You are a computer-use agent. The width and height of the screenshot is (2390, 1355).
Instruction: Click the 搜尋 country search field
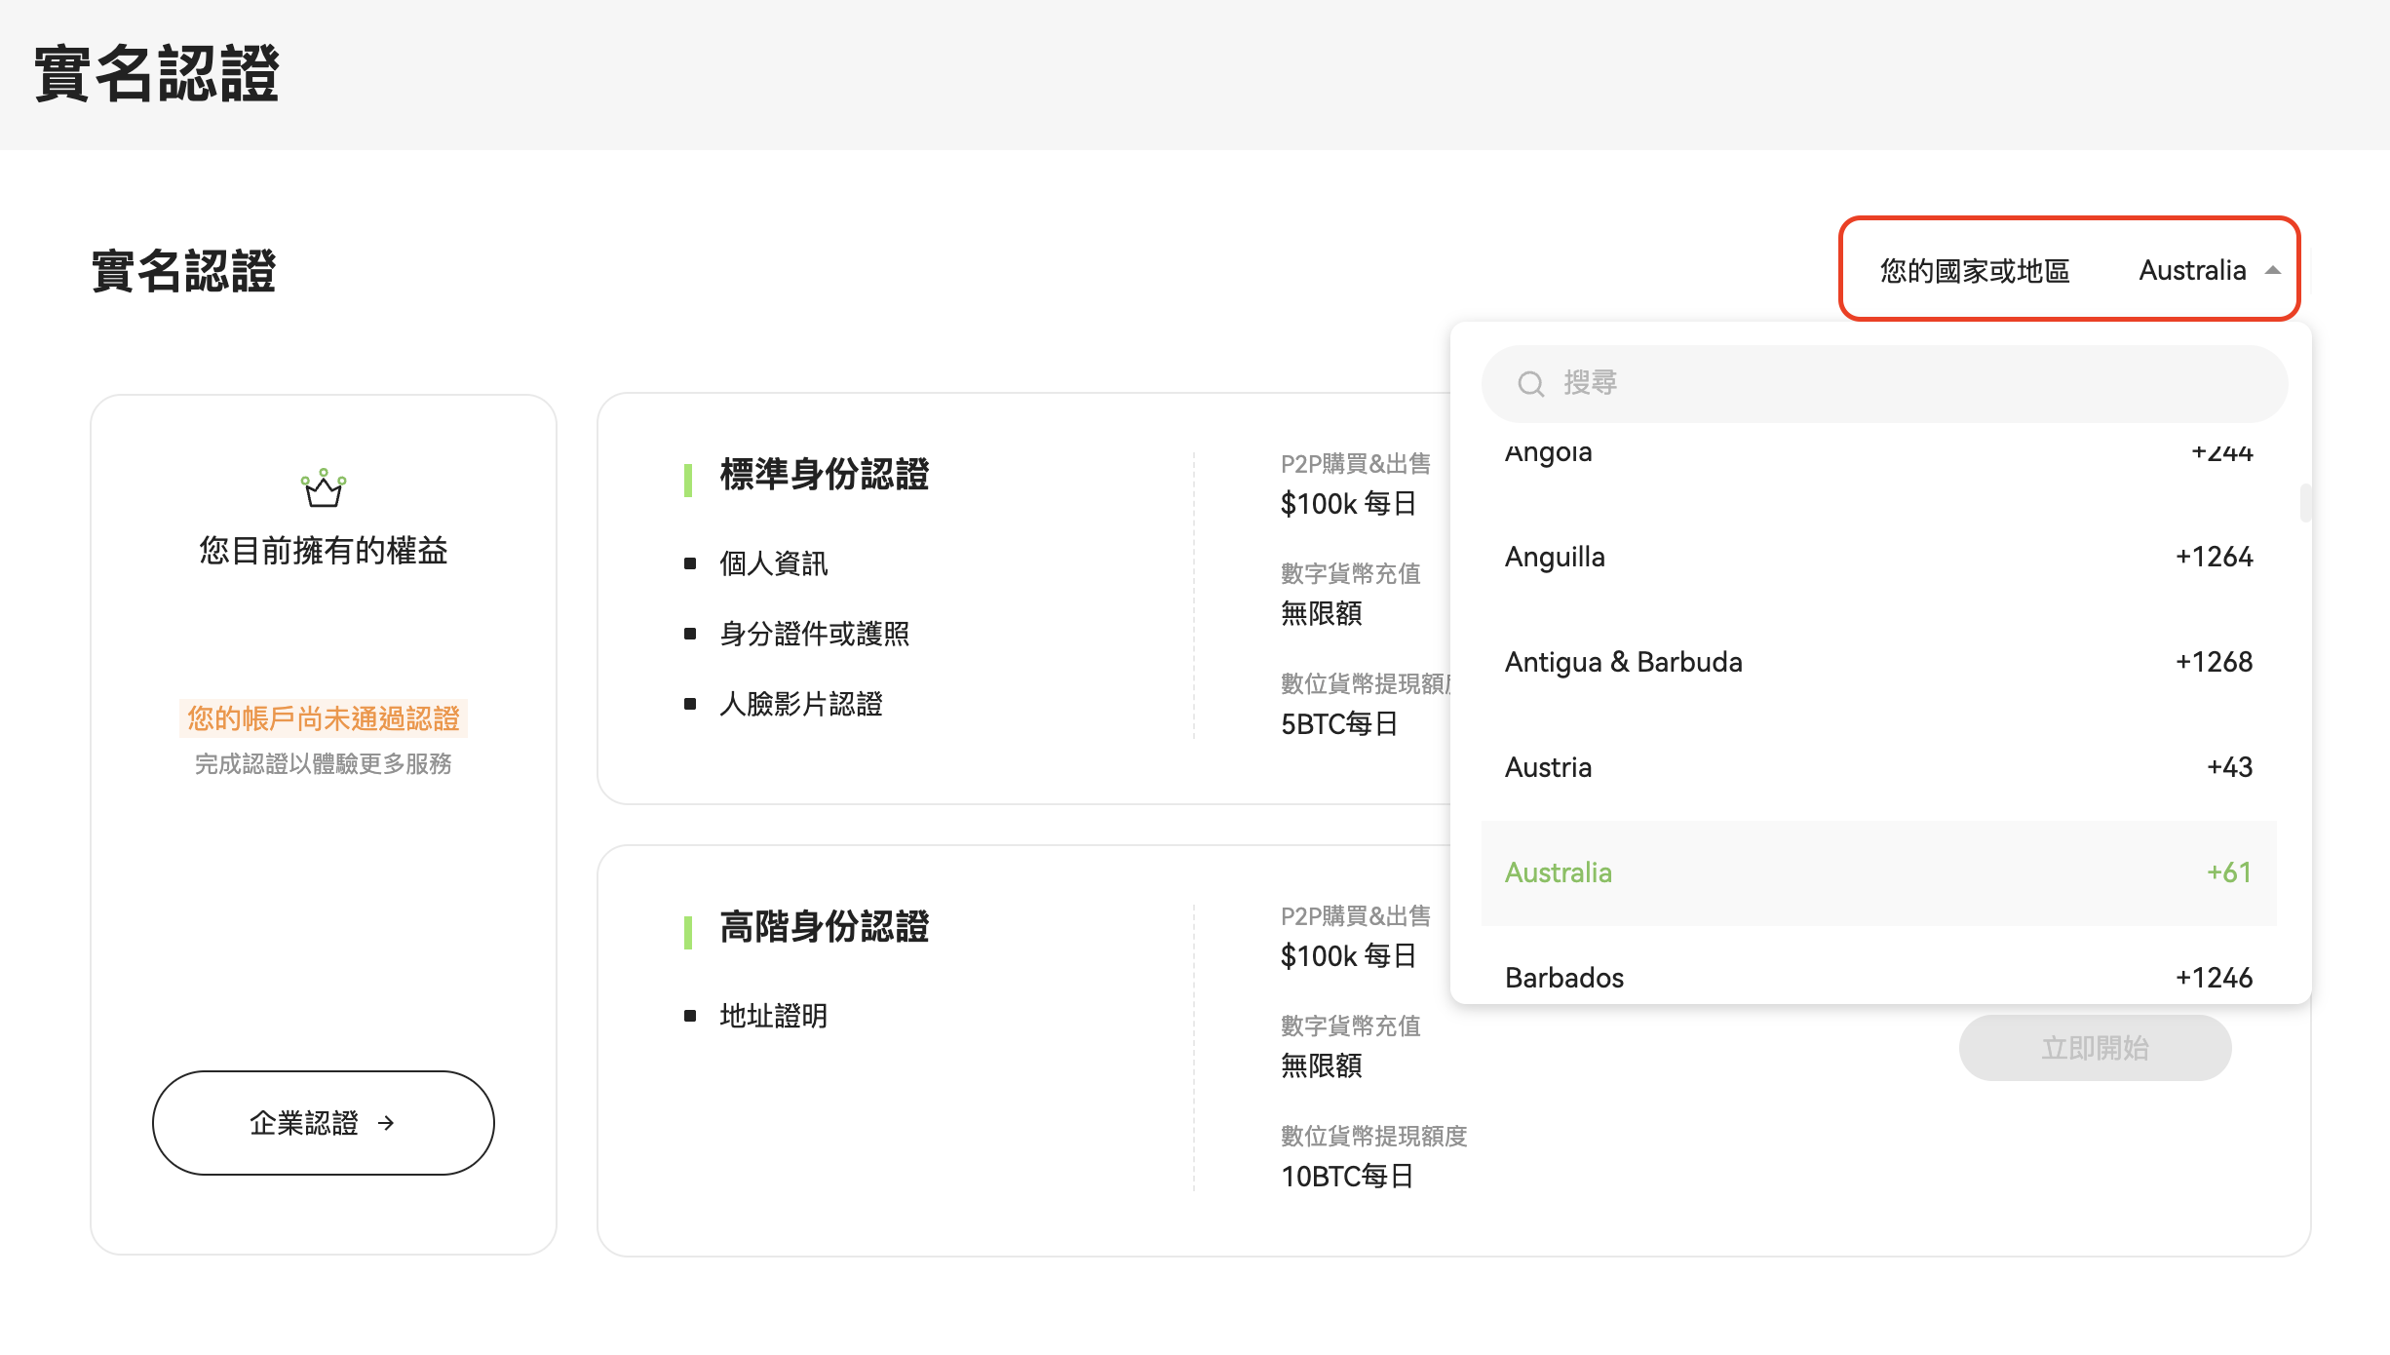tap(1901, 383)
